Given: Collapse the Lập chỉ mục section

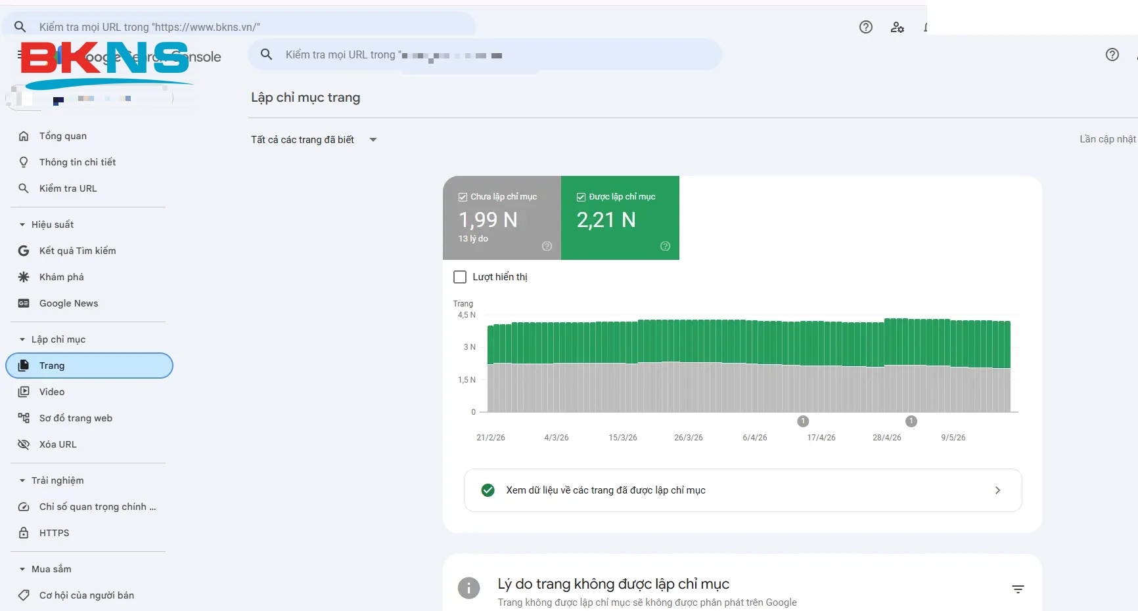Looking at the screenshot, I should pos(22,339).
